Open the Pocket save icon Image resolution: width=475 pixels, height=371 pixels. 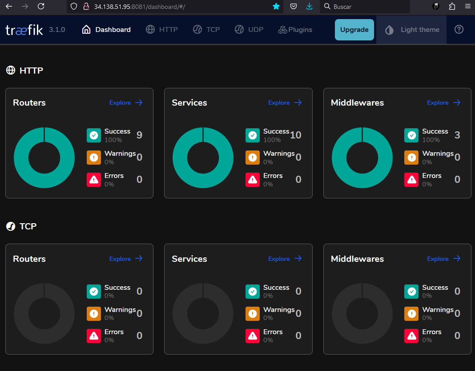click(x=293, y=6)
